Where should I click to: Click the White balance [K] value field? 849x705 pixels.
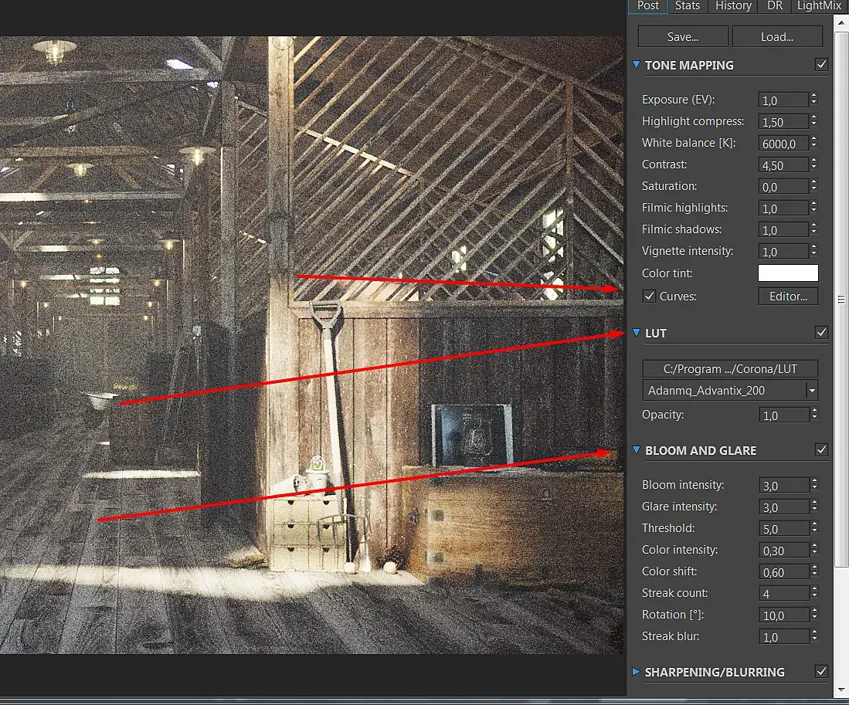click(783, 144)
